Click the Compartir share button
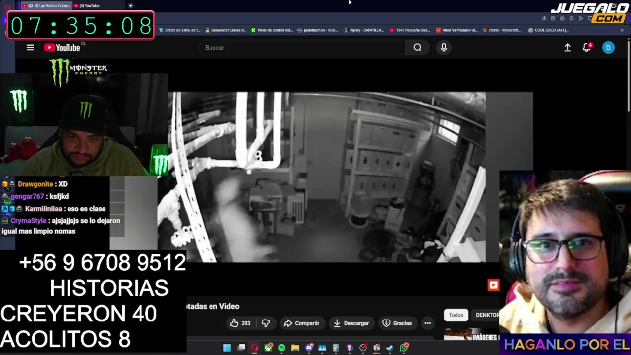 click(302, 323)
